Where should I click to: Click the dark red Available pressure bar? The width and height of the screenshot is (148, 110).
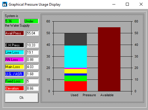[109, 59]
